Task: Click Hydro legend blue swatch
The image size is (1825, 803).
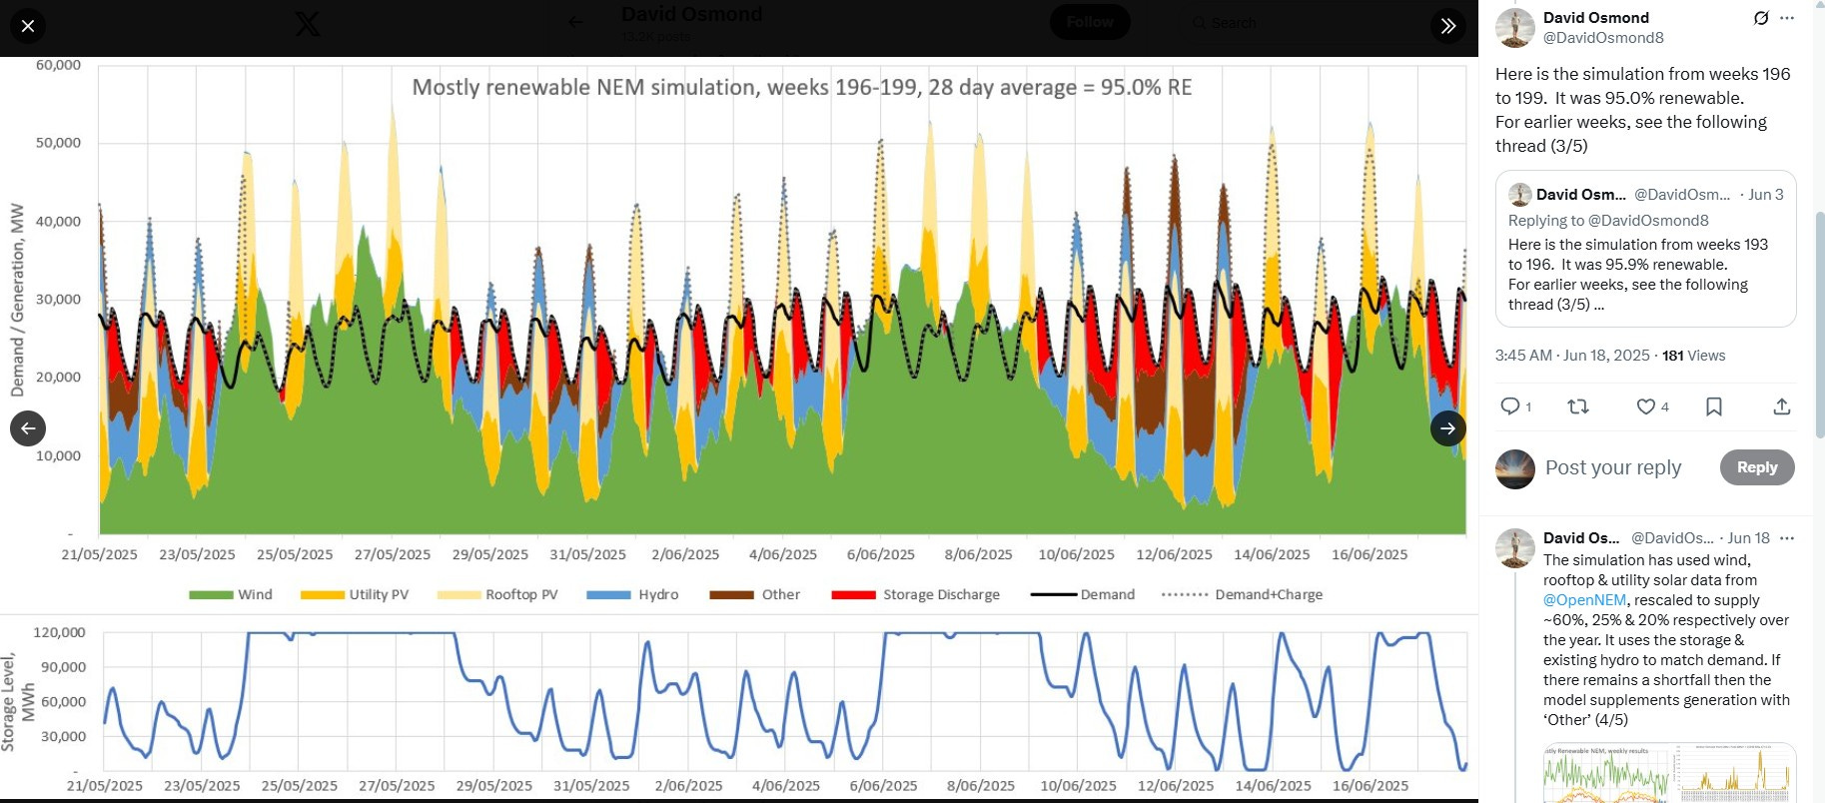Action: (x=608, y=595)
